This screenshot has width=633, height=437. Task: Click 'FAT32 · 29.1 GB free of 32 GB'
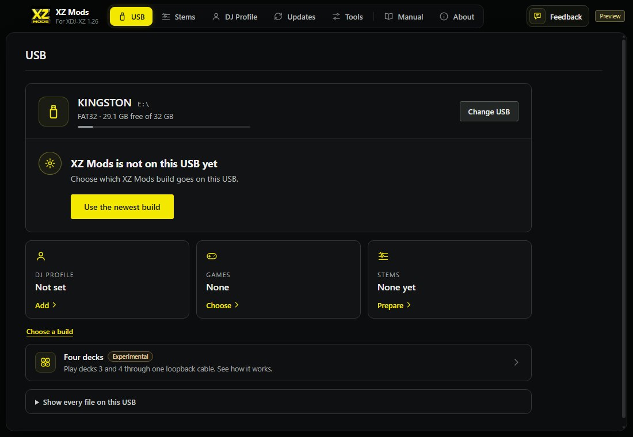(125, 116)
